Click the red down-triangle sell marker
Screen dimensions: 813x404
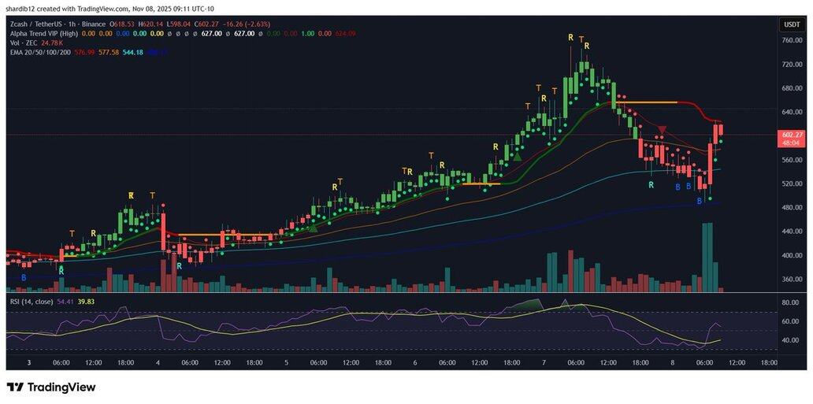tap(663, 129)
